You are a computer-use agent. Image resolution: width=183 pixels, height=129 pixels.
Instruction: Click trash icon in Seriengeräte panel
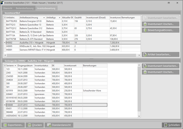pos(145,72)
